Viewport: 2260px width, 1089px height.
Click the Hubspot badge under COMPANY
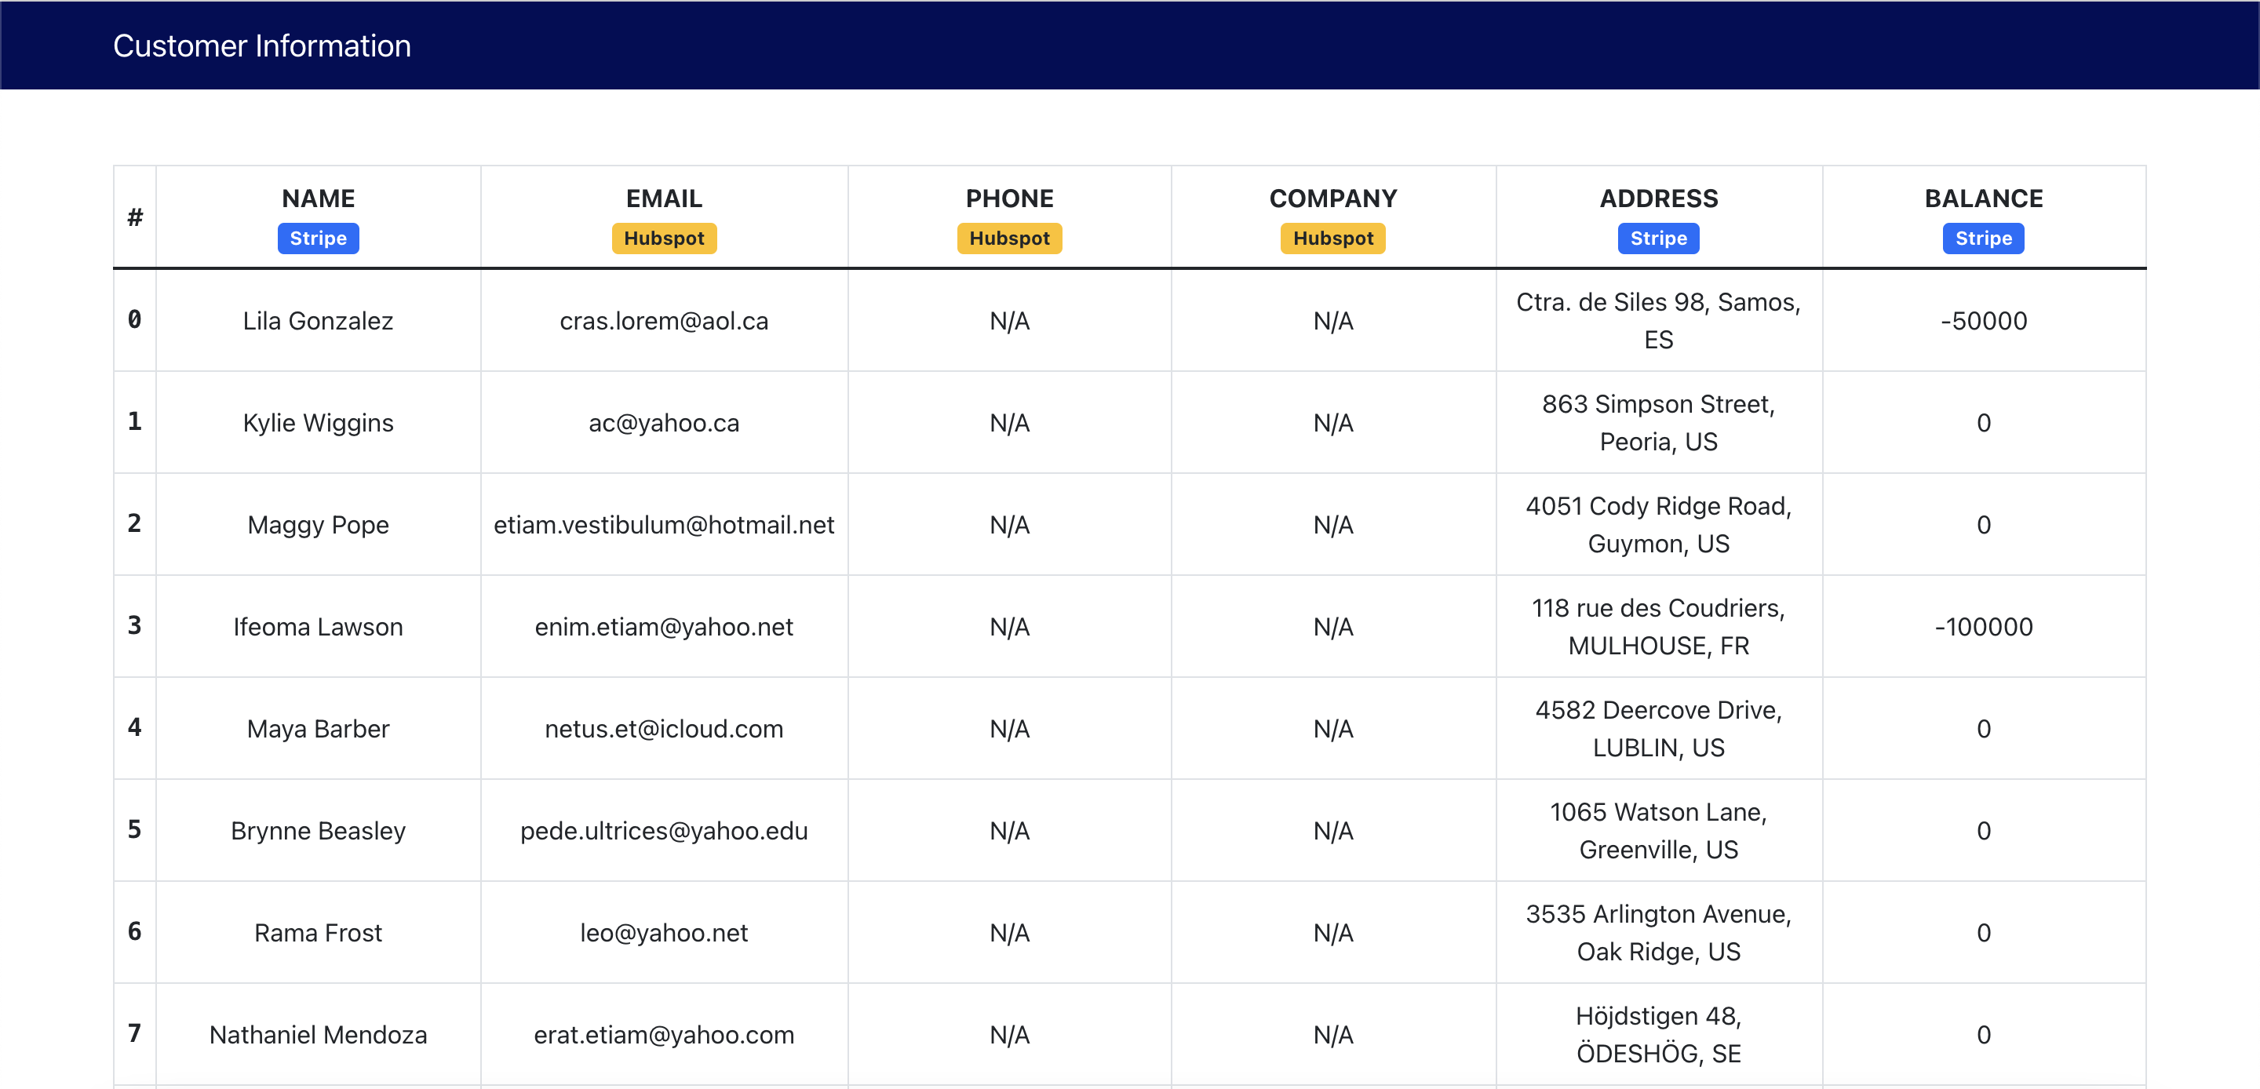(x=1332, y=238)
